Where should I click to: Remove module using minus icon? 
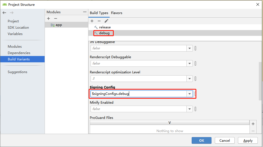[55, 18]
